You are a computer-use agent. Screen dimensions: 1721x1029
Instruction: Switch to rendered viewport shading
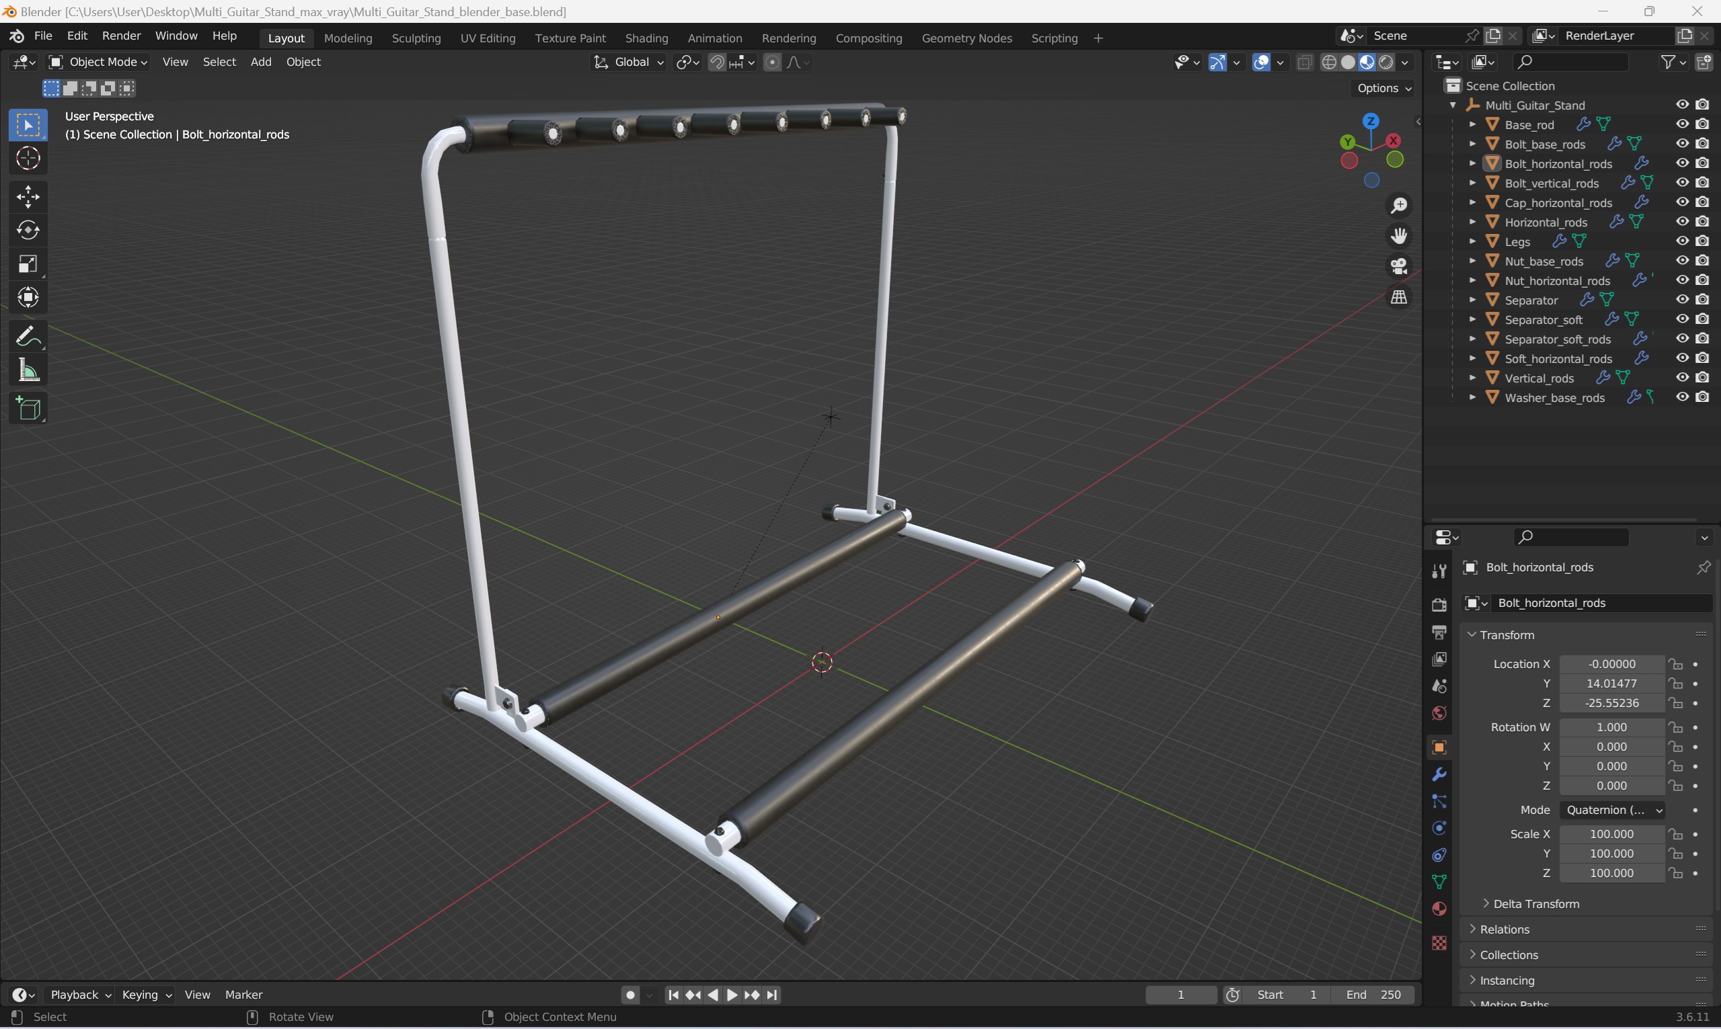coord(1386,63)
